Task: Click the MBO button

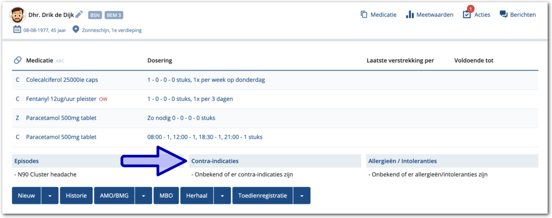Action: tap(166, 196)
